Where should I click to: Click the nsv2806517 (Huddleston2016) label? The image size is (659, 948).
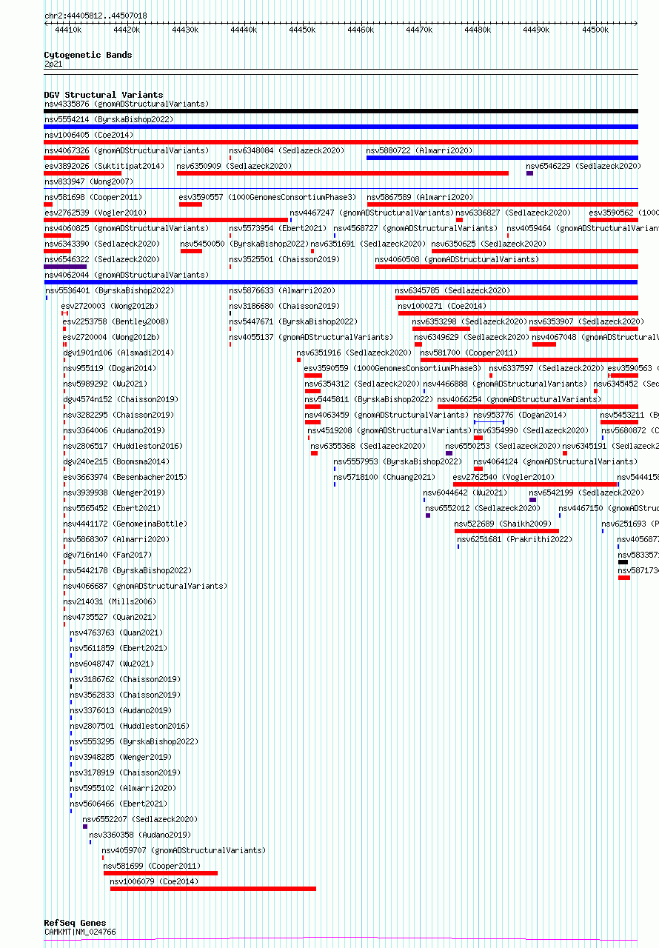123,446
